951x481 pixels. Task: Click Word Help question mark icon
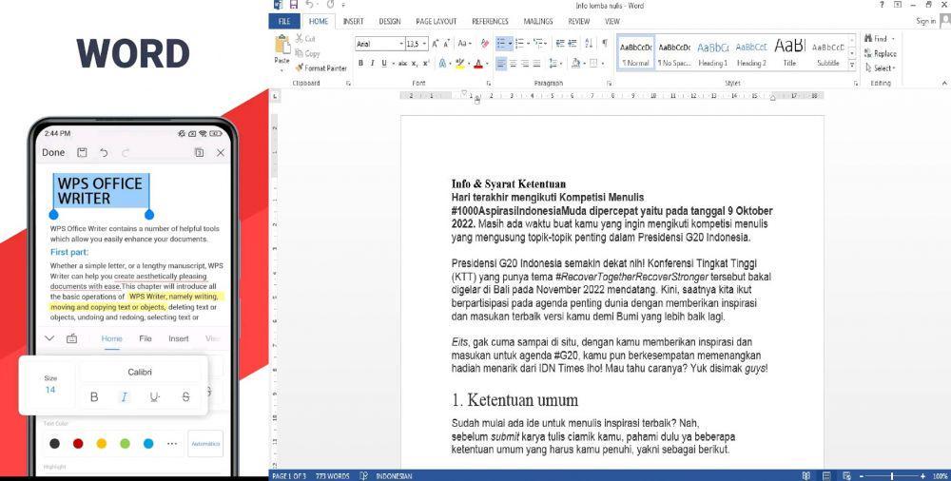(x=882, y=4)
